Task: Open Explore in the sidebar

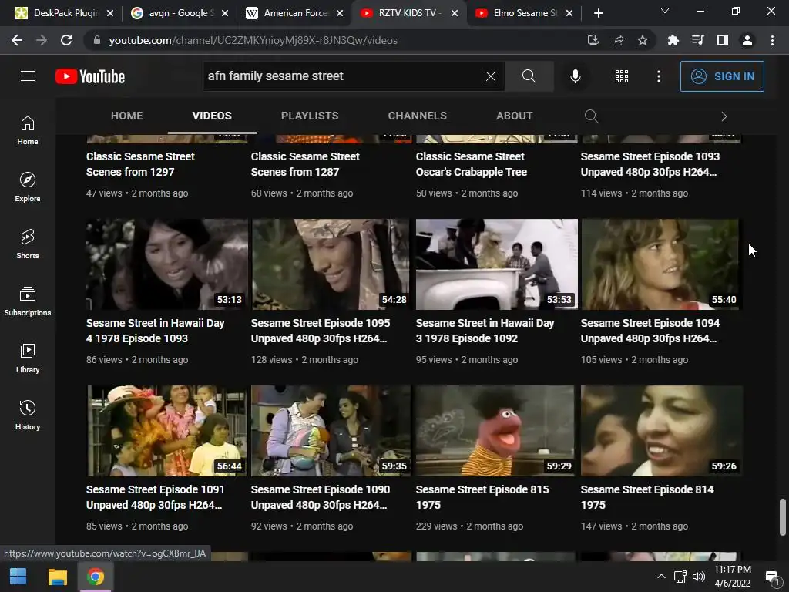Action: [x=28, y=187]
